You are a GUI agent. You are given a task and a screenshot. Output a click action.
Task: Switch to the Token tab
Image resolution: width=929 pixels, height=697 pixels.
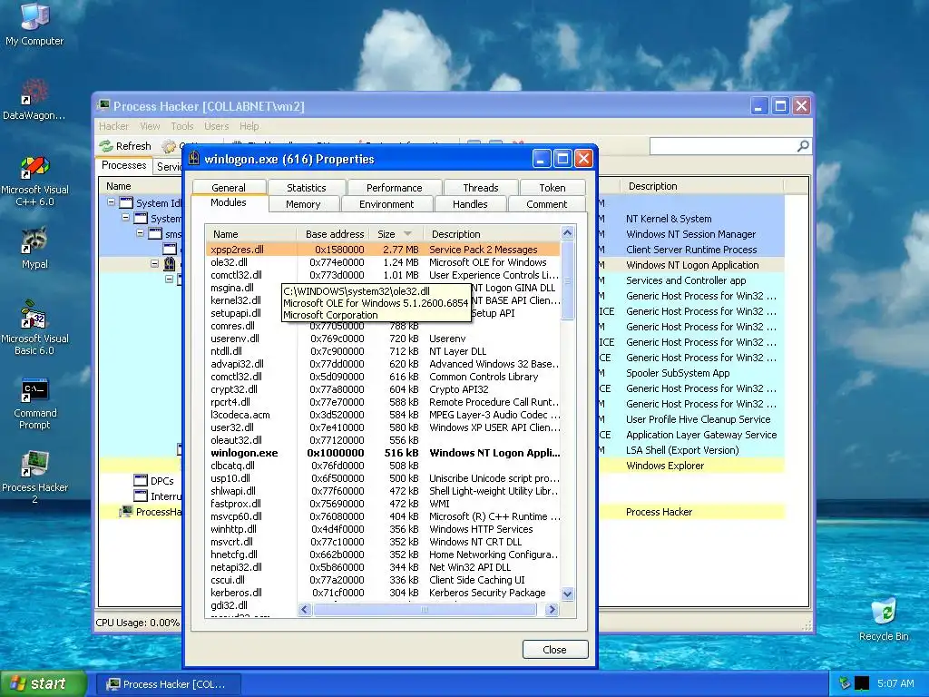coord(553,187)
